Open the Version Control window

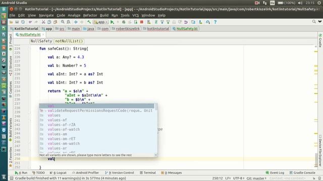(120, 173)
